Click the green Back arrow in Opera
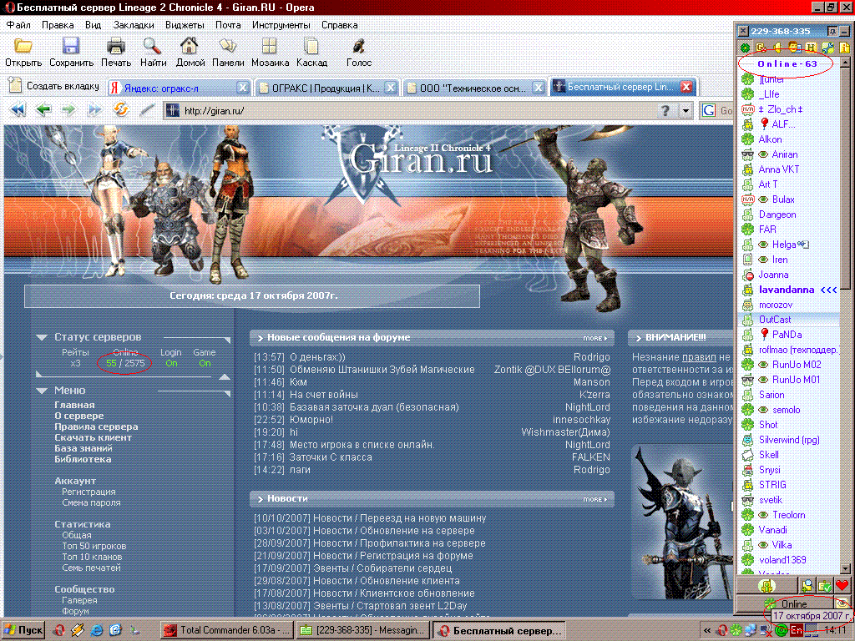855x641 pixels. tap(43, 110)
